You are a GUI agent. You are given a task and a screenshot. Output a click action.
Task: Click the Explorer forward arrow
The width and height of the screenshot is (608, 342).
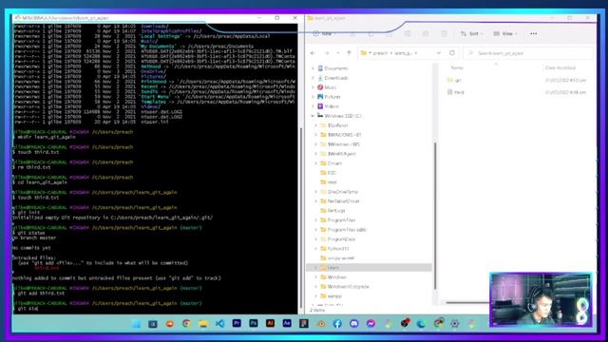(x=327, y=53)
